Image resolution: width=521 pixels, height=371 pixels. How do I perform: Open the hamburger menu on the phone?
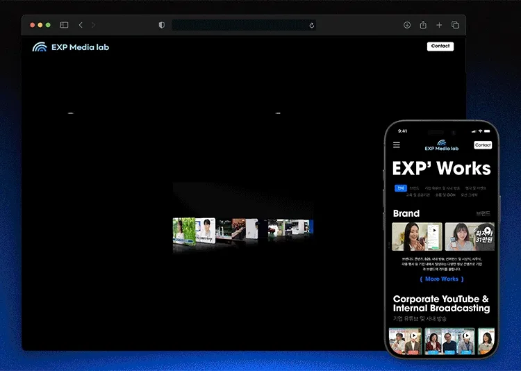pos(397,145)
